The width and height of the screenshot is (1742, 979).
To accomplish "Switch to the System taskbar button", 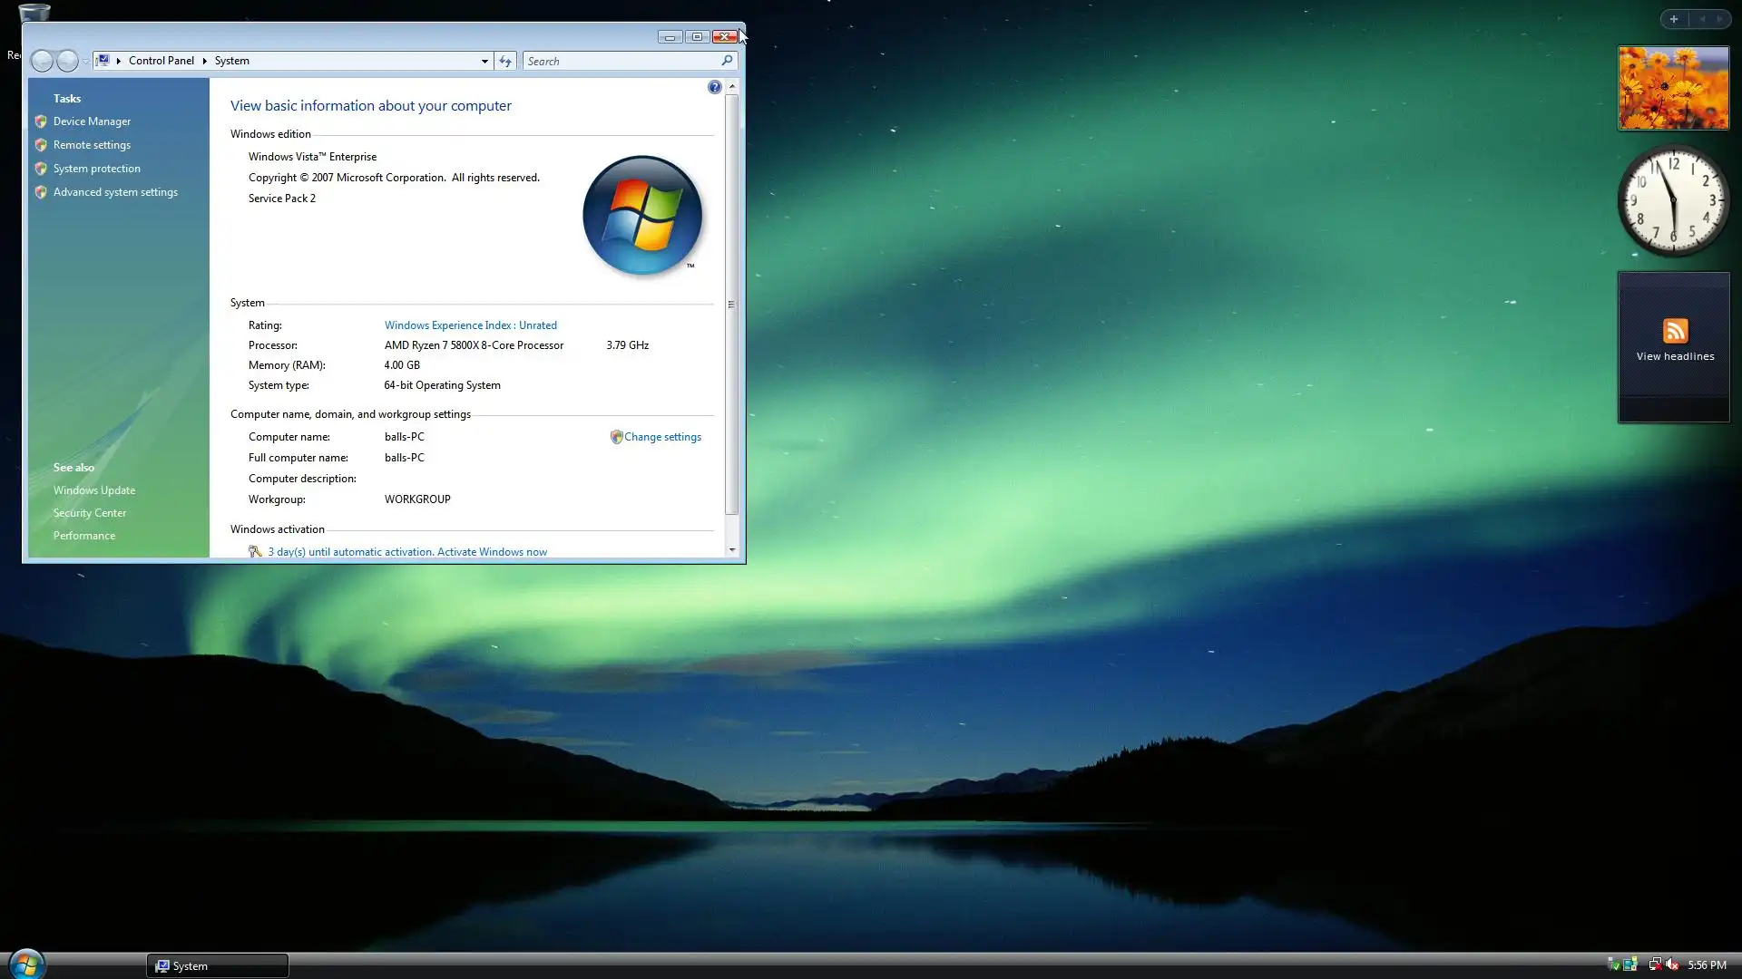I will [x=218, y=965].
